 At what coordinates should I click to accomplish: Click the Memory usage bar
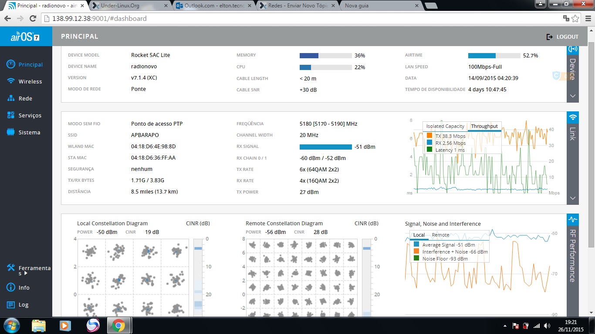[326, 56]
